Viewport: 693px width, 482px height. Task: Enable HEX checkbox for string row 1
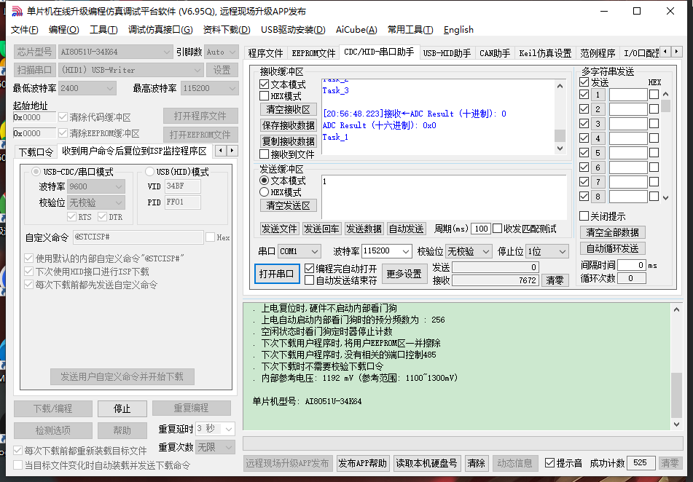654,95
